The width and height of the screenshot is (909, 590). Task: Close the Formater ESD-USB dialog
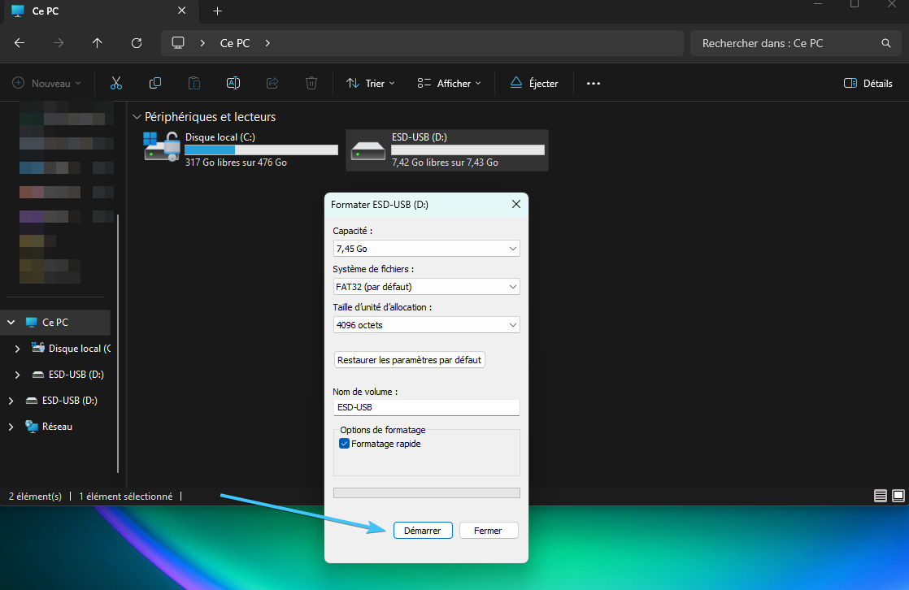[516, 204]
